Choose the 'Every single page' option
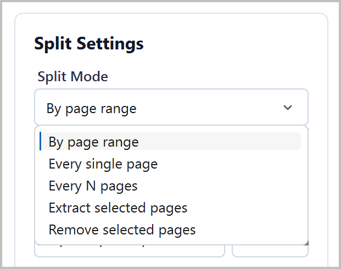This screenshot has height=269, width=341. [171, 164]
